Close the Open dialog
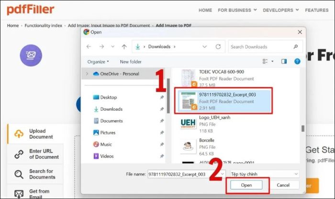This screenshot has width=335, height=199. (x=300, y=32)
